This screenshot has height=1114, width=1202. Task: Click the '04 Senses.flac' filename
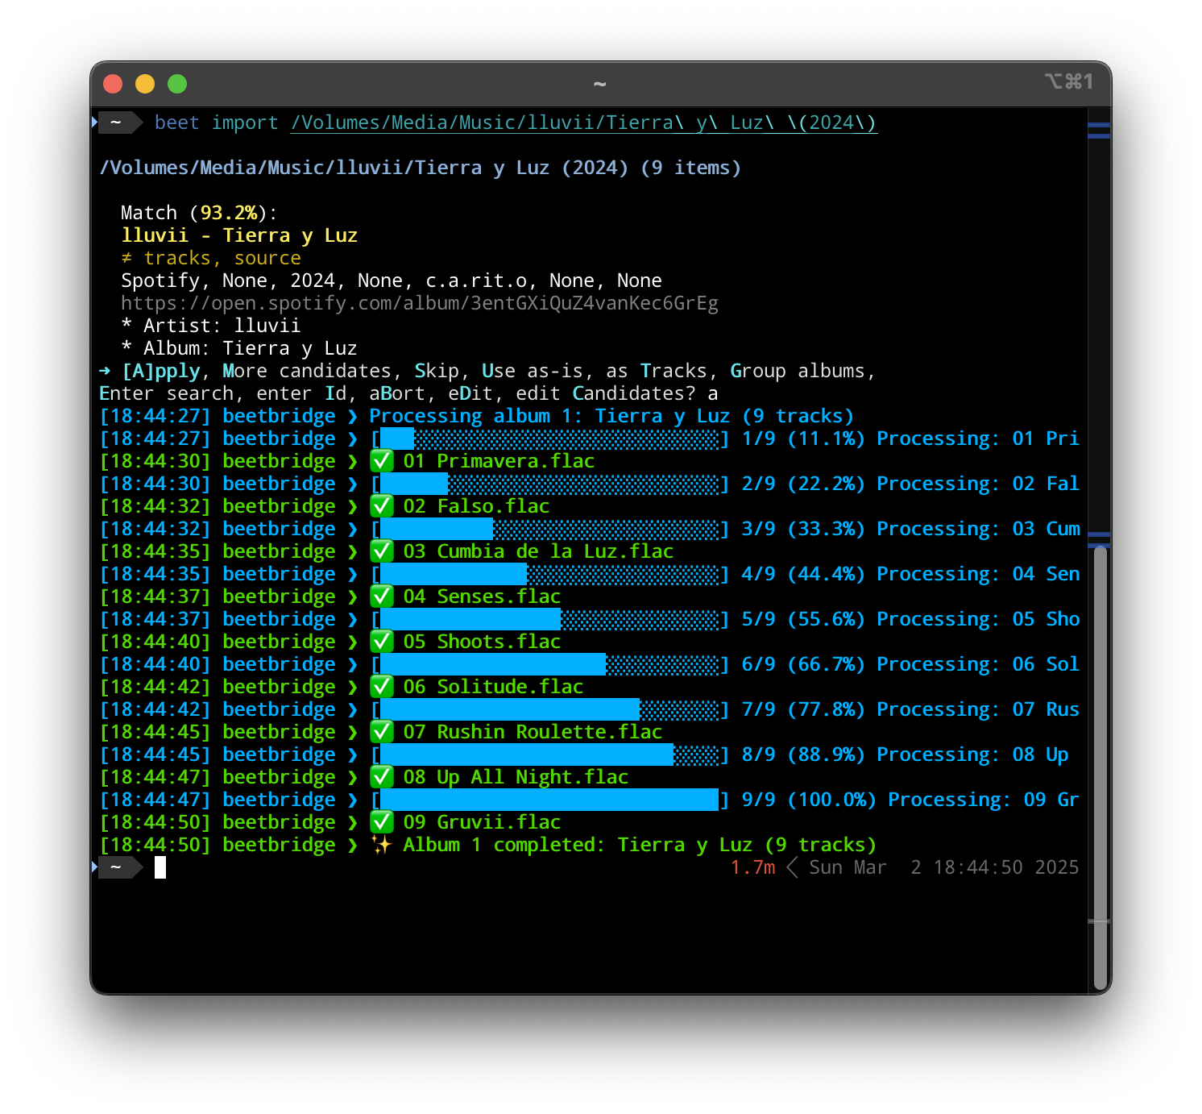pyautogui.click(x=482, y=596)
